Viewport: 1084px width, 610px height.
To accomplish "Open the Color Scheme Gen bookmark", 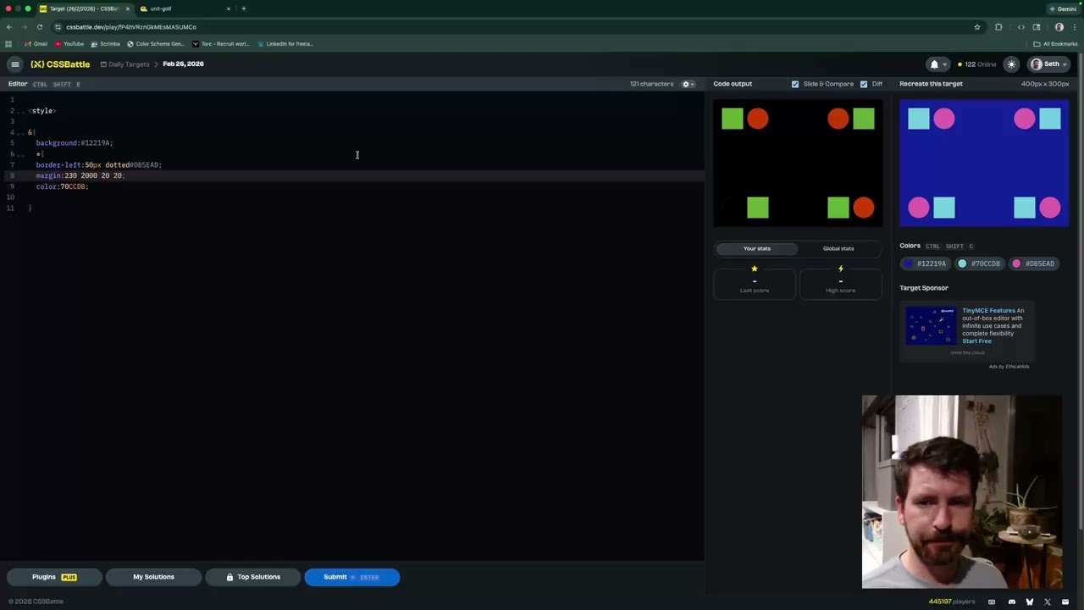I will [156, 44].
